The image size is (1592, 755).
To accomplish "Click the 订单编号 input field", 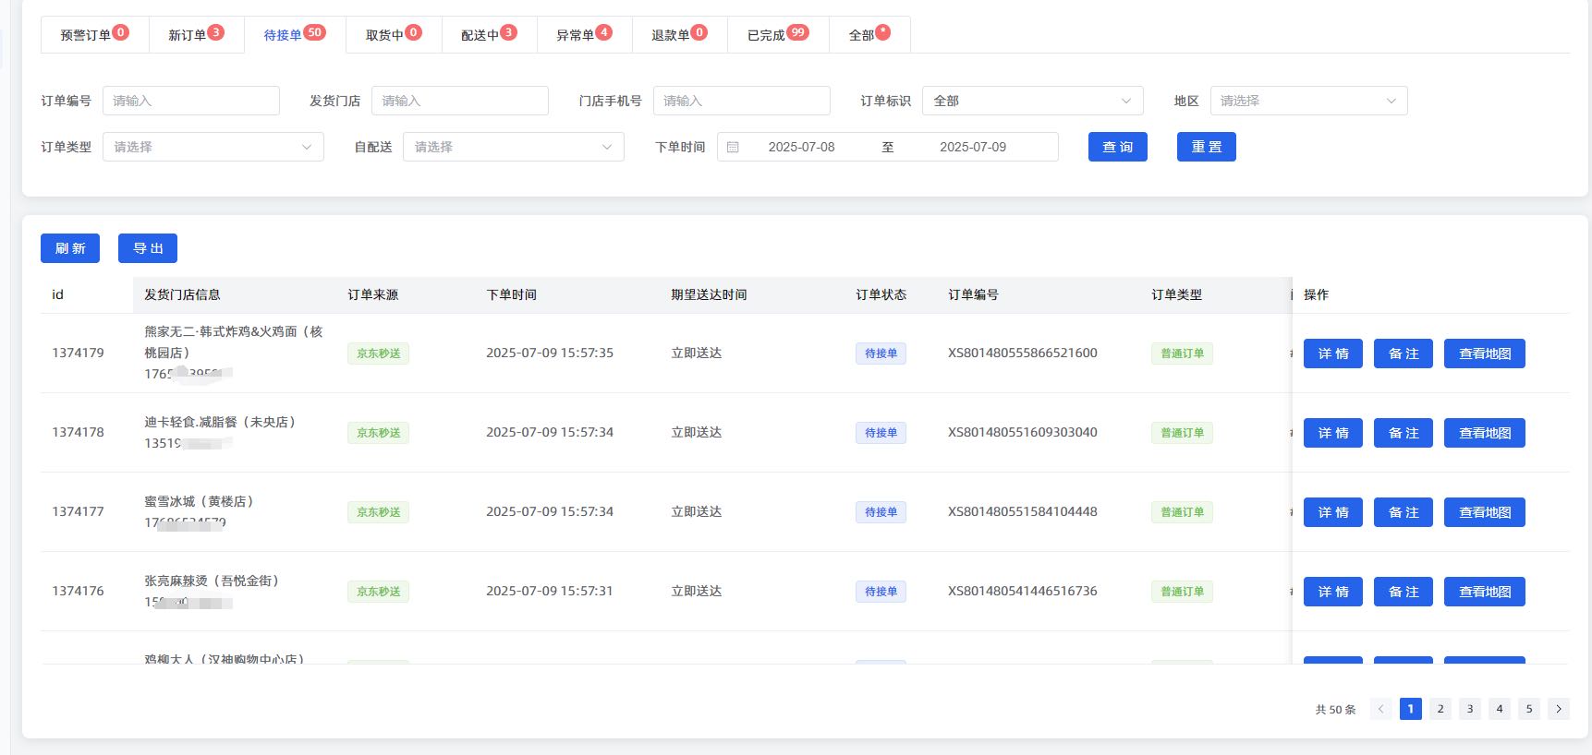I will [x=191, y=101].
